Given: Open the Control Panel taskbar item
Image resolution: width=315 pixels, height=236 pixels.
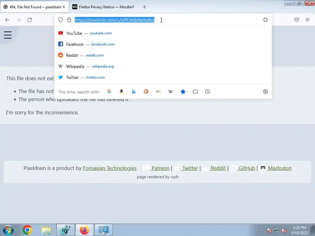Looking at the screenshot, I should click(x=104, y=230).
